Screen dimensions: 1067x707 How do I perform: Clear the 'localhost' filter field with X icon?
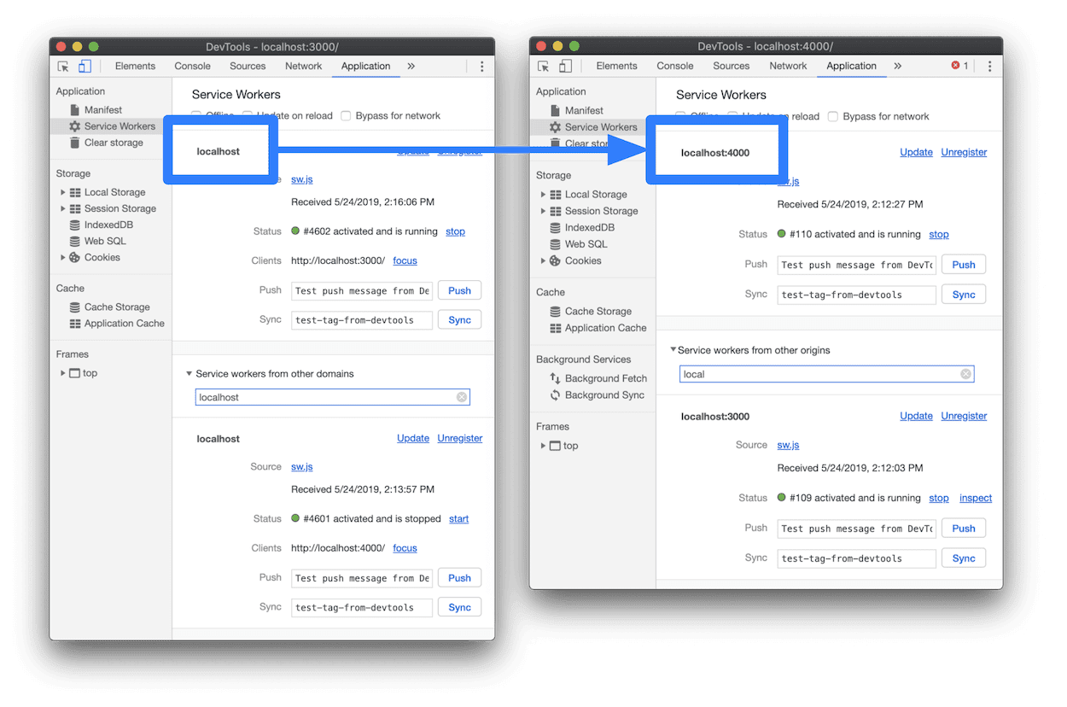pos(462,397)
